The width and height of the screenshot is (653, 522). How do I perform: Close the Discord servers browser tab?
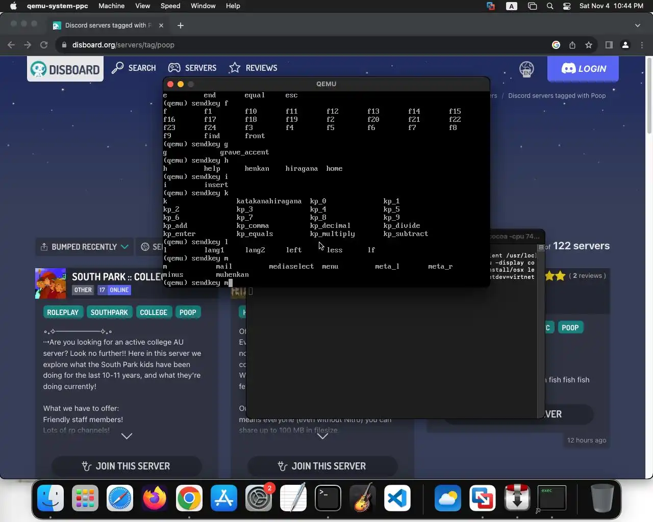(161, 25)
